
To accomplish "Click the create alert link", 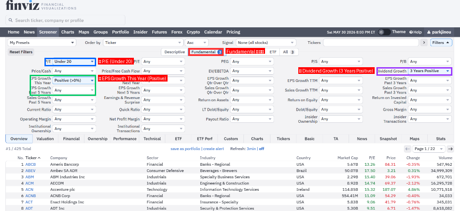I will (213, 149).
